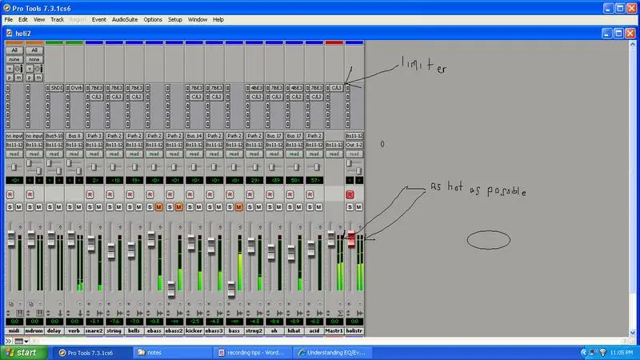Open the DVrb plug-in insert on verb track
This screenshot has height=360, width=640.
click(x=74, y=87)
